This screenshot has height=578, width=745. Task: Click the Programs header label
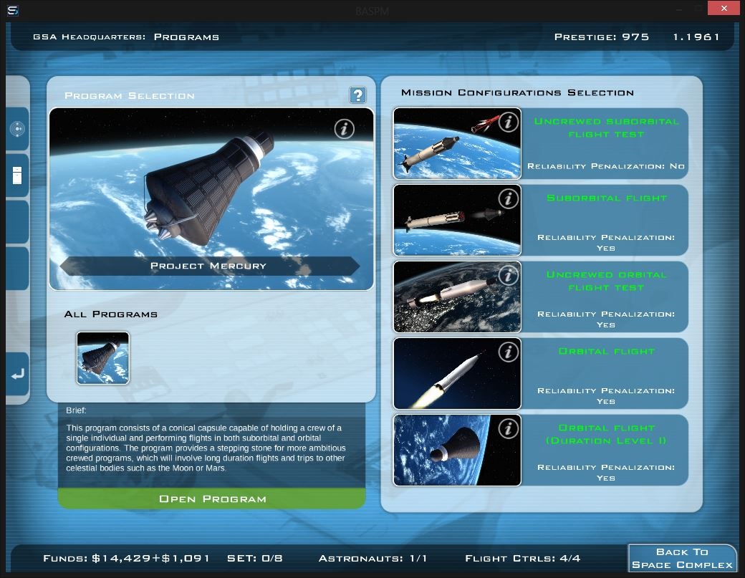[186, 37]
